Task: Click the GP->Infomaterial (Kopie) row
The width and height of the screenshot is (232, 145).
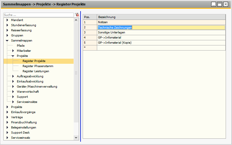Action: pos(161,43)
